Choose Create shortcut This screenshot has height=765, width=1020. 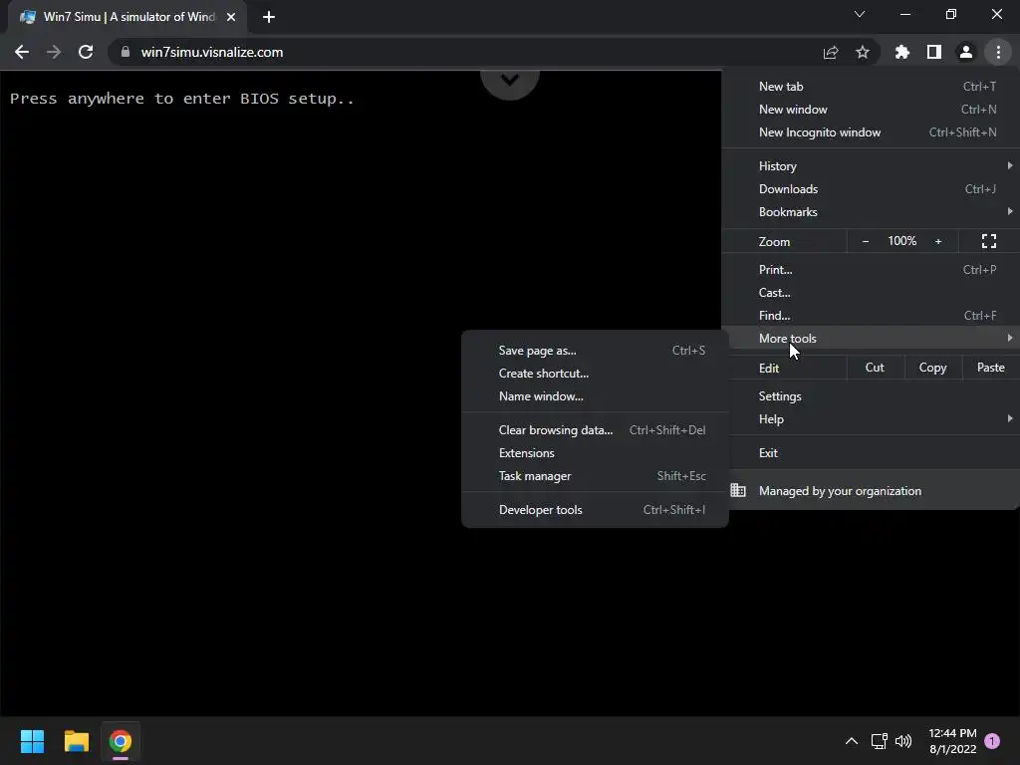coord(596,374)
